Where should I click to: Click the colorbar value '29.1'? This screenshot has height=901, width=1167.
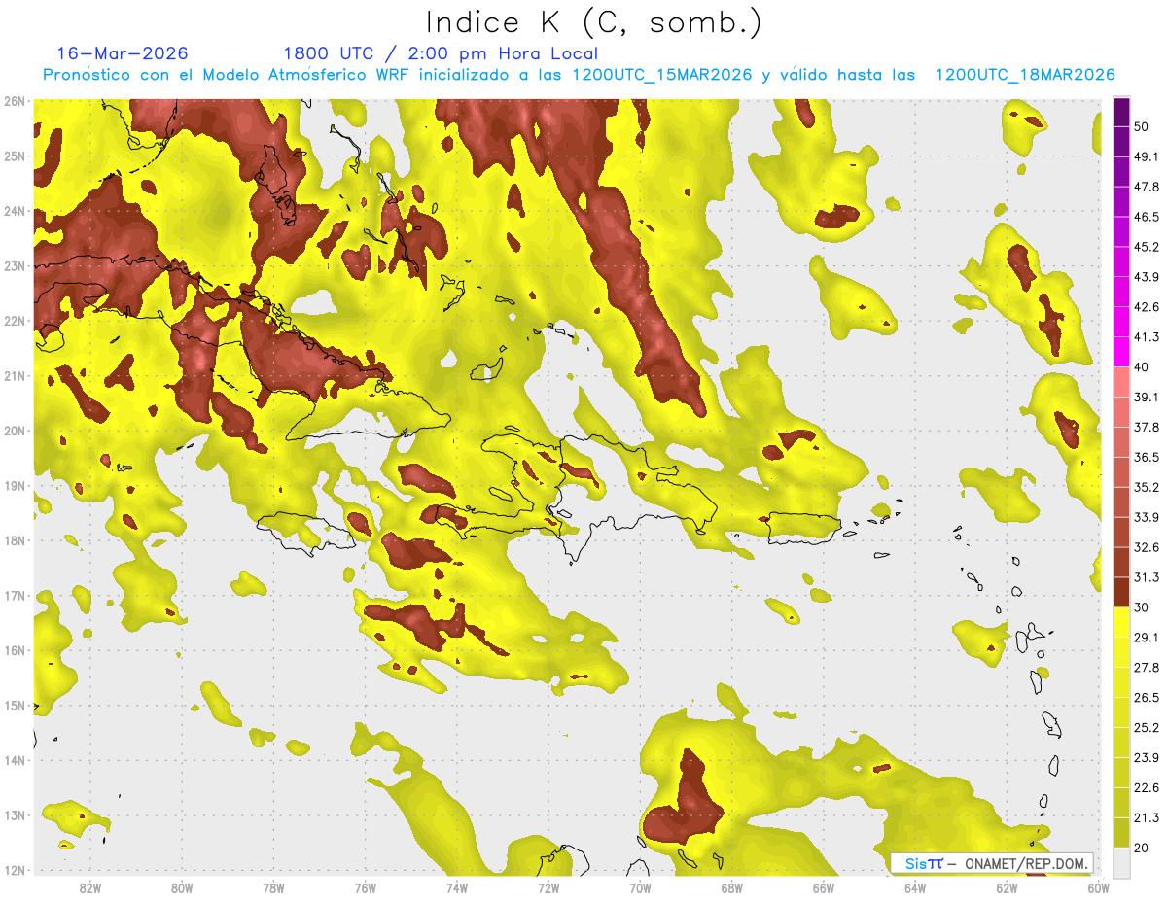pyautogui.click(x=1146, y=638)
